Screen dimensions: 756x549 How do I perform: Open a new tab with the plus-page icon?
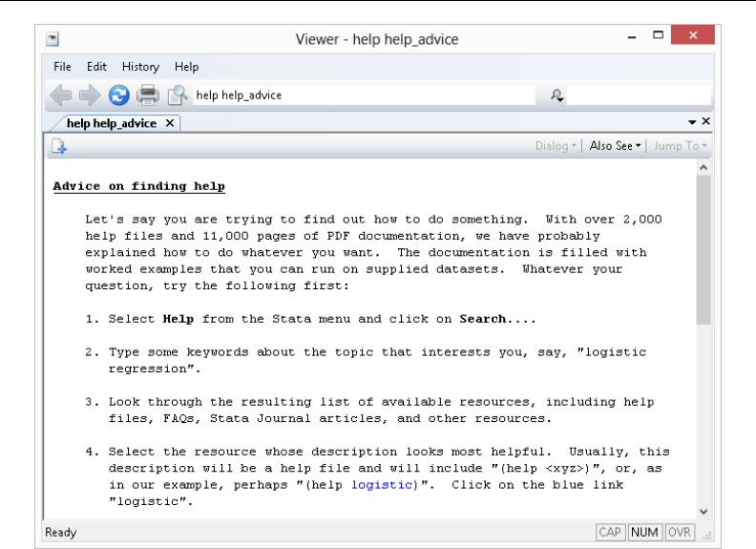click(59, 146)
